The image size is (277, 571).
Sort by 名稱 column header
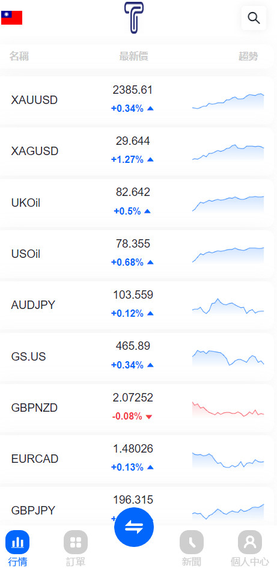[x=19, y=56]
